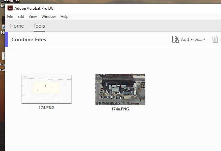Image resolution: width=221 pixels, height=151 pixels.
Task: Switch to the Home tab
Action: pos(17,26)
